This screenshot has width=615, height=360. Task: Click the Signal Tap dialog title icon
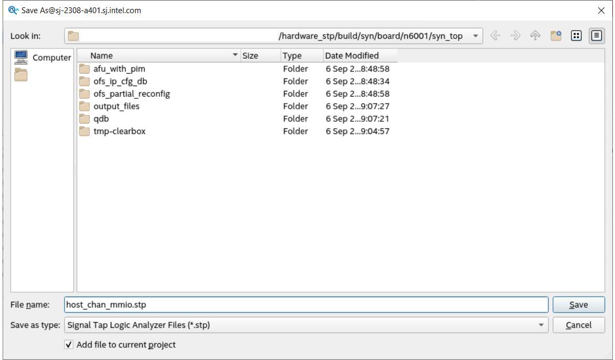(x=13, y=11)
